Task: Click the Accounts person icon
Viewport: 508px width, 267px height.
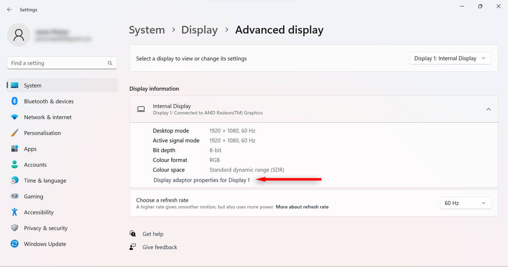Action: [14, 164]
